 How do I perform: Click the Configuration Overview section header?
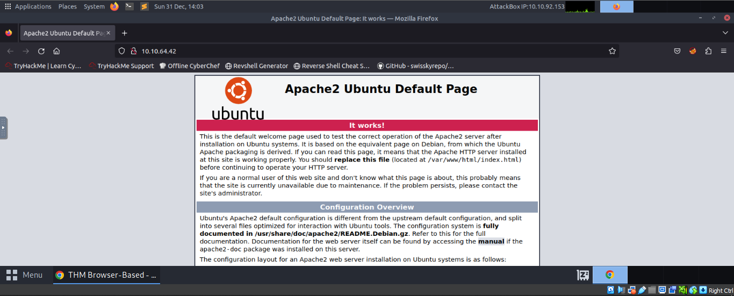(x=367, y=207)
